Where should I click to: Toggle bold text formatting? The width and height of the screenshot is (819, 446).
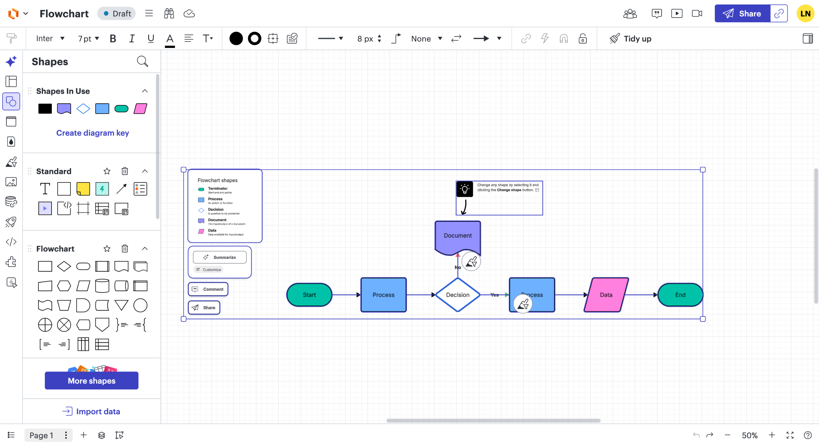(113, 39)
